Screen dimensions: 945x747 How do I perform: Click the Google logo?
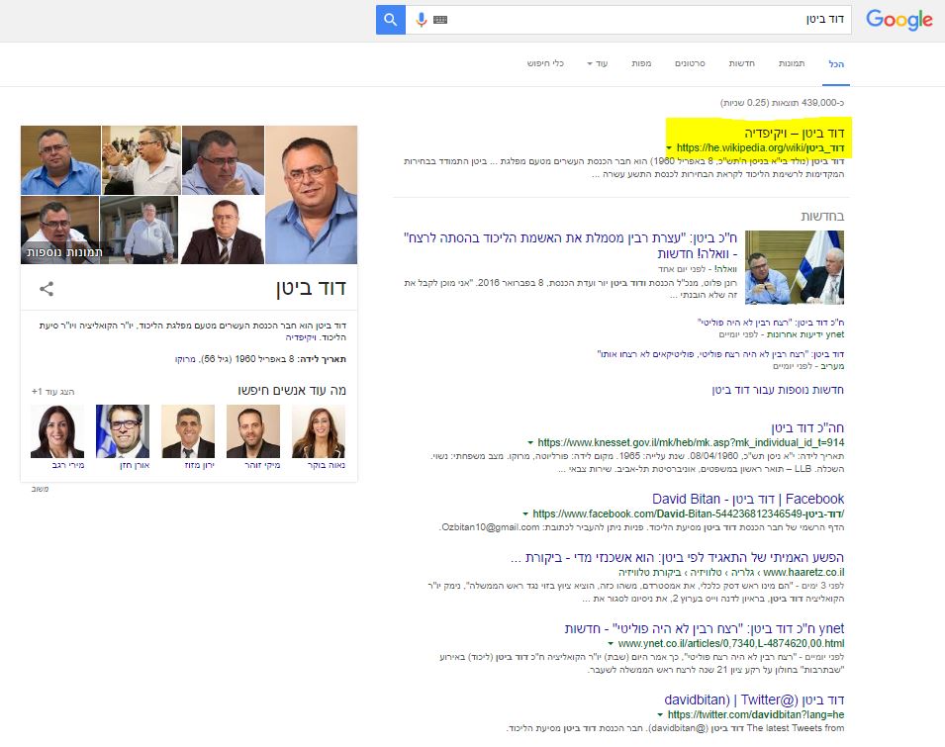[x=899, y=20]
